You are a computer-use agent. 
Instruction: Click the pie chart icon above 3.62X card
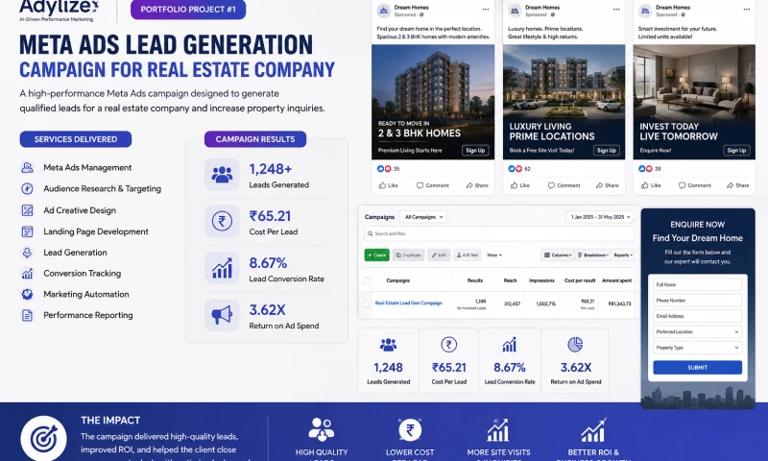[575, 345]
